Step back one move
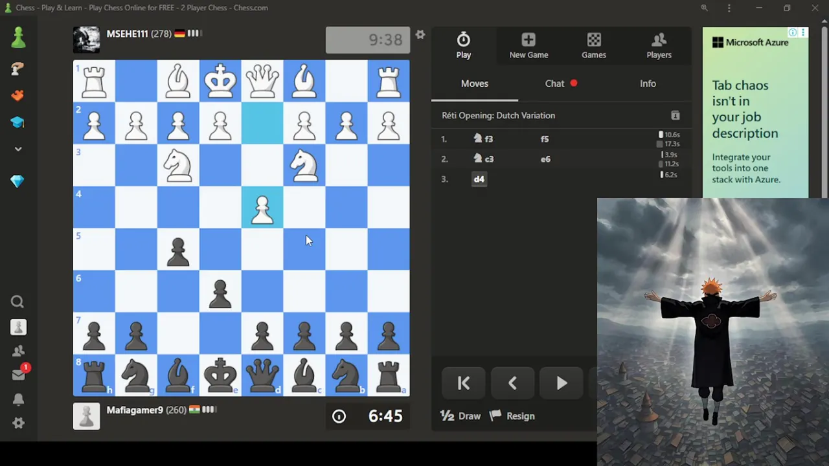This screenshot has width=829, height=466. [x=512, y=383]
